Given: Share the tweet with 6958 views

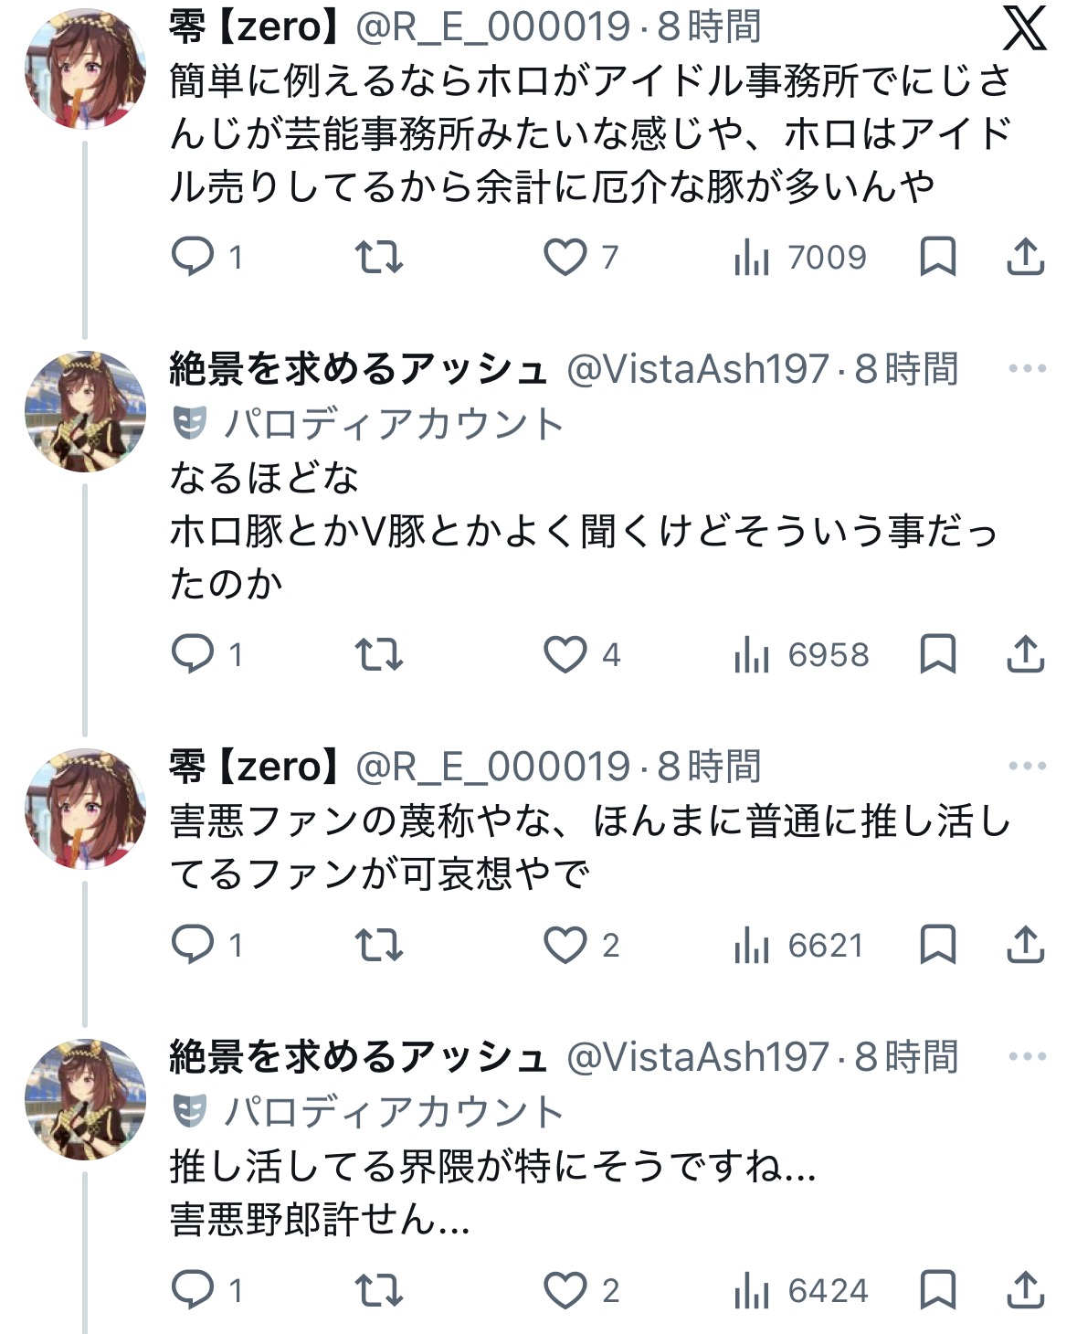Looking at the screenshot, I should [1025, 654].
